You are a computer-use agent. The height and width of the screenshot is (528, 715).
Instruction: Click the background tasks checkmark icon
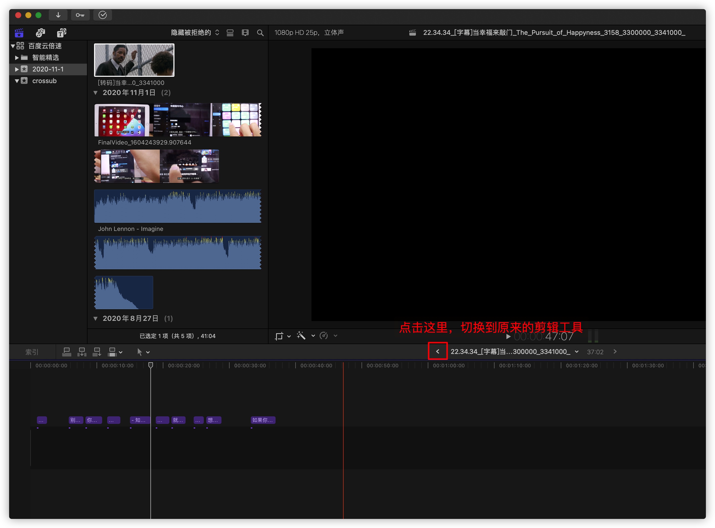point(102,15)
